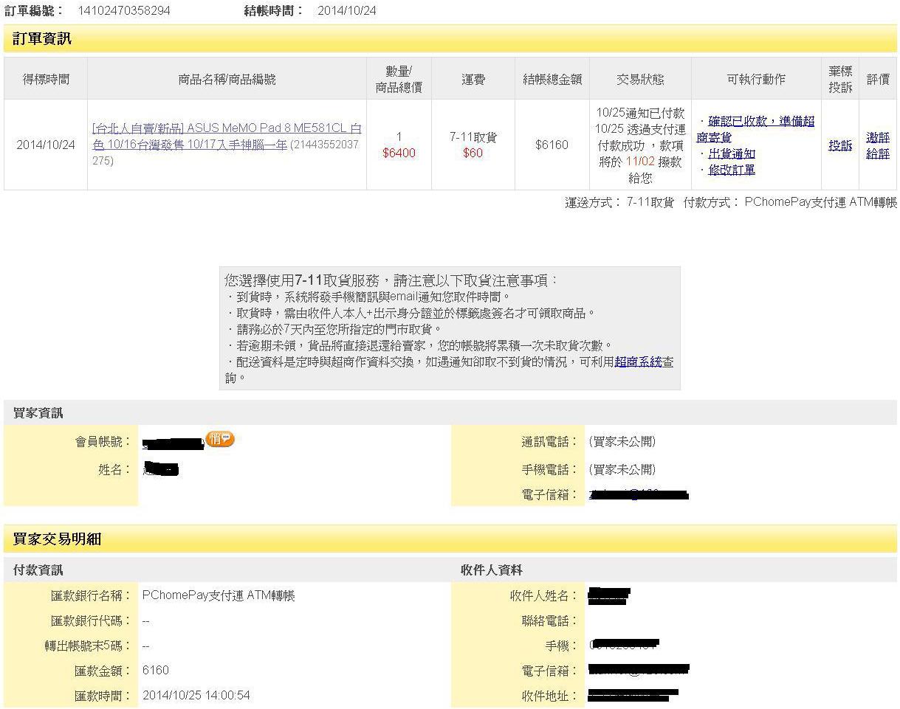This screenshot has width=900, height=709.
Task: Click the 7-11取貨服務 notice heading line
Action: [x=391, y=281]
